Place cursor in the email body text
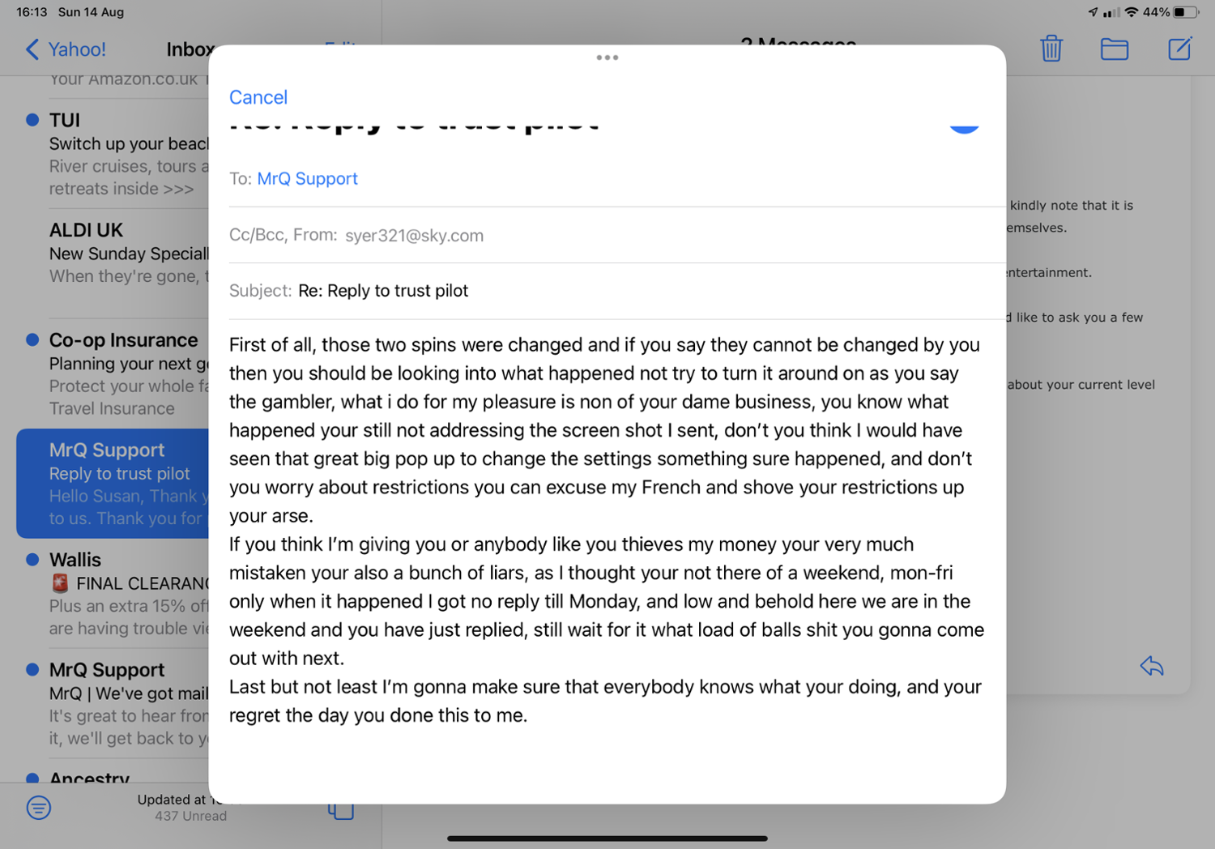This screenshot has width=1215, height=849. coord(606,530)
